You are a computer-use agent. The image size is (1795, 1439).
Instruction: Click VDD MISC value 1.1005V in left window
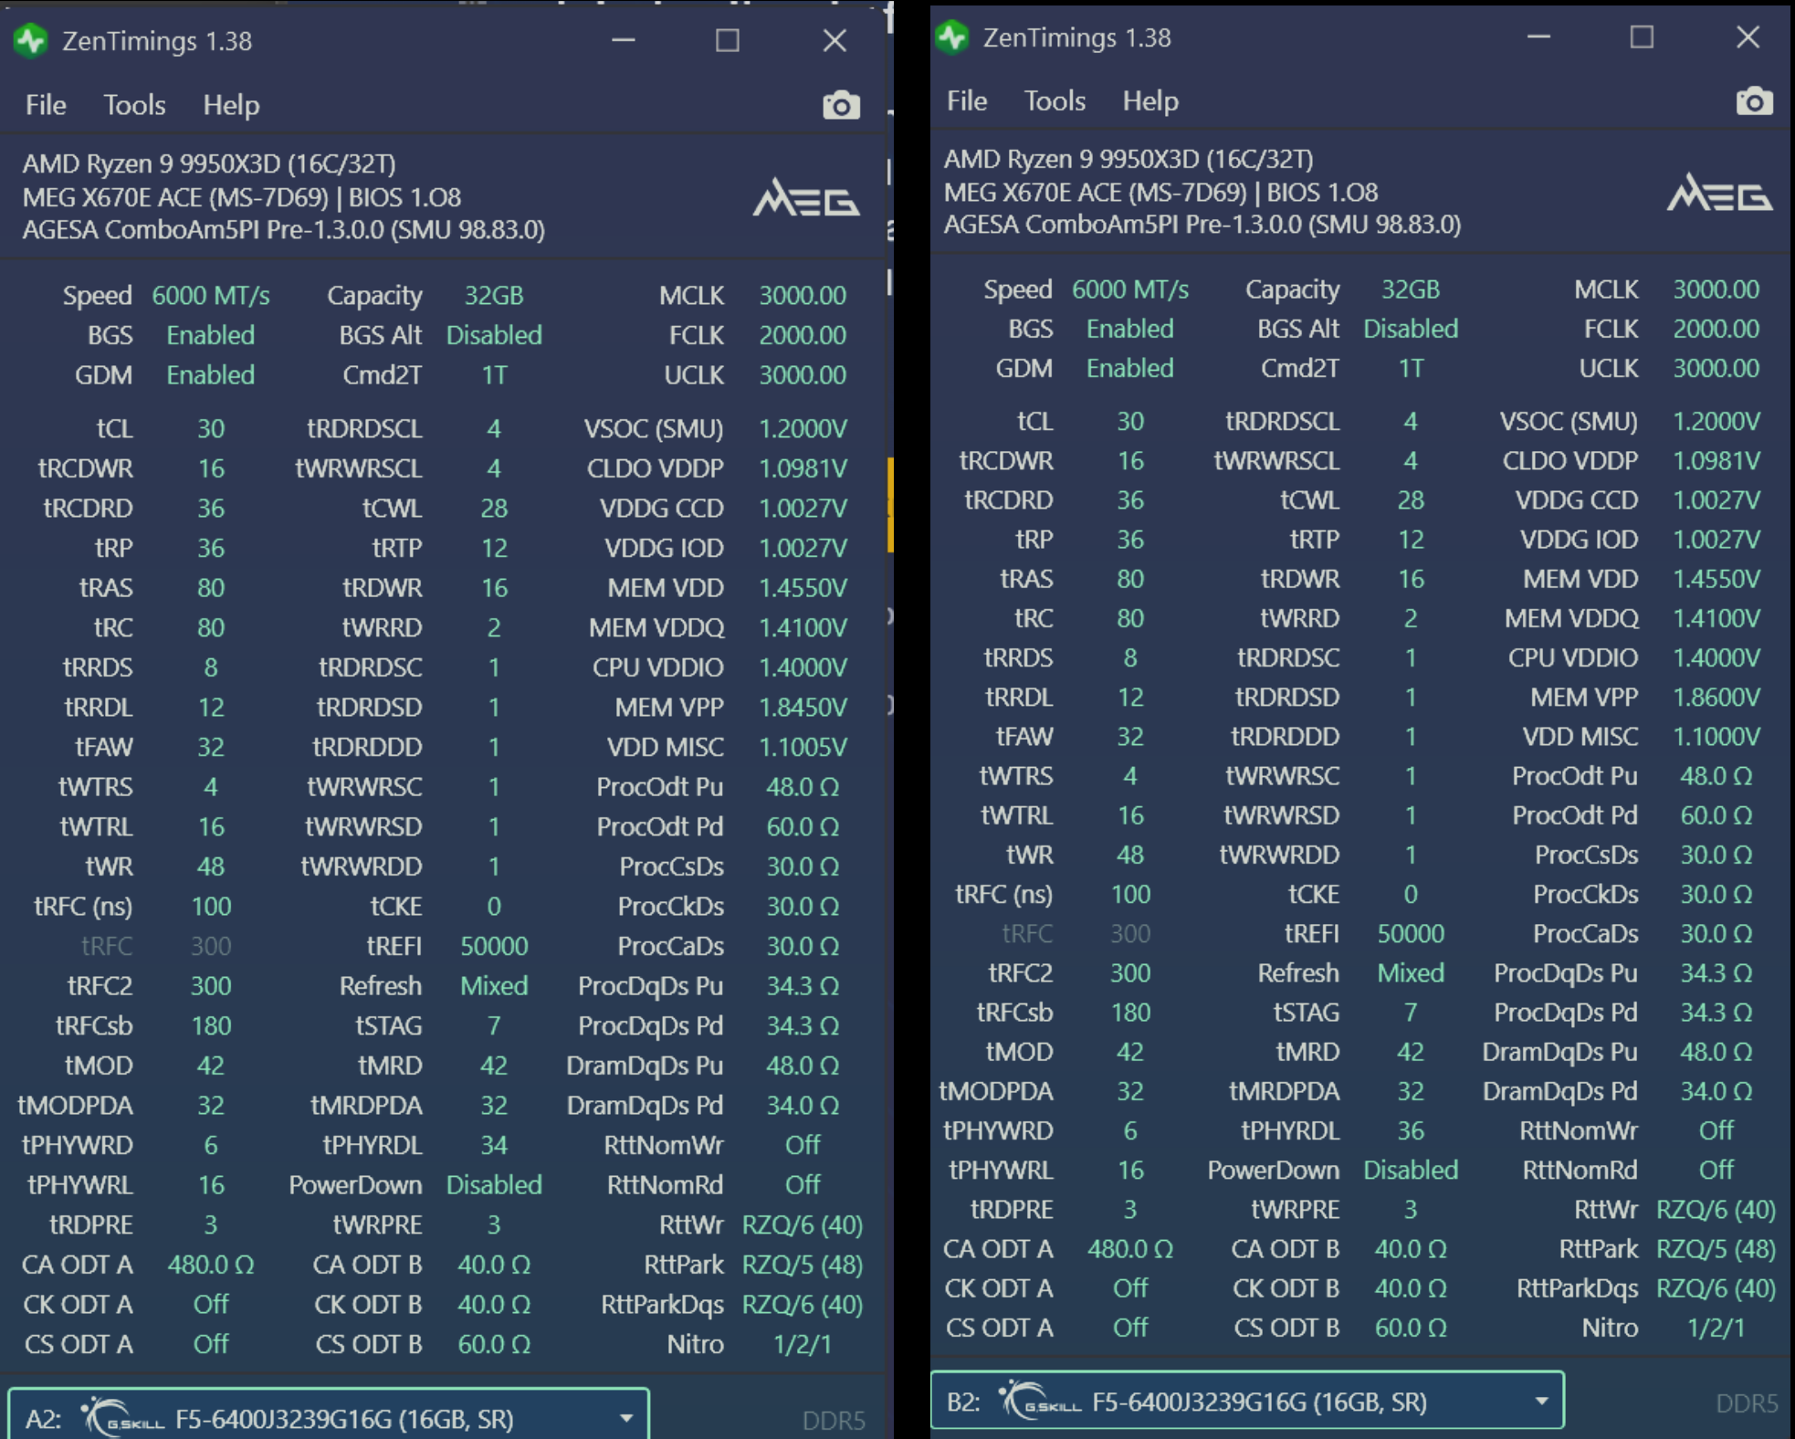[x=803, y=748]
